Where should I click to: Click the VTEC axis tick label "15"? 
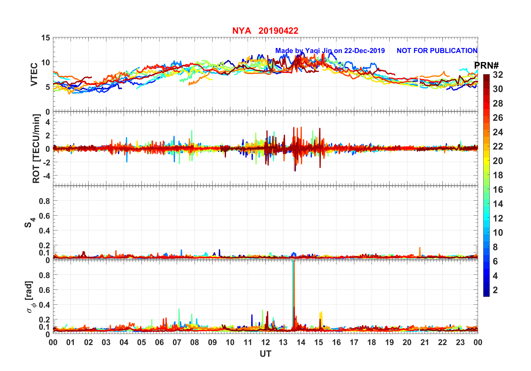tap(46, 38)
